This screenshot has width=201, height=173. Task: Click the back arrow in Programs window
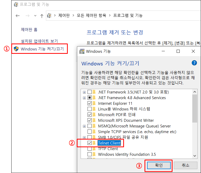click(x=17, y=16)
